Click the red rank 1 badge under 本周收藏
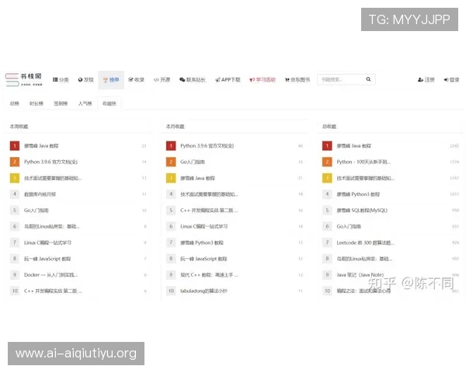 click(15, 146)
